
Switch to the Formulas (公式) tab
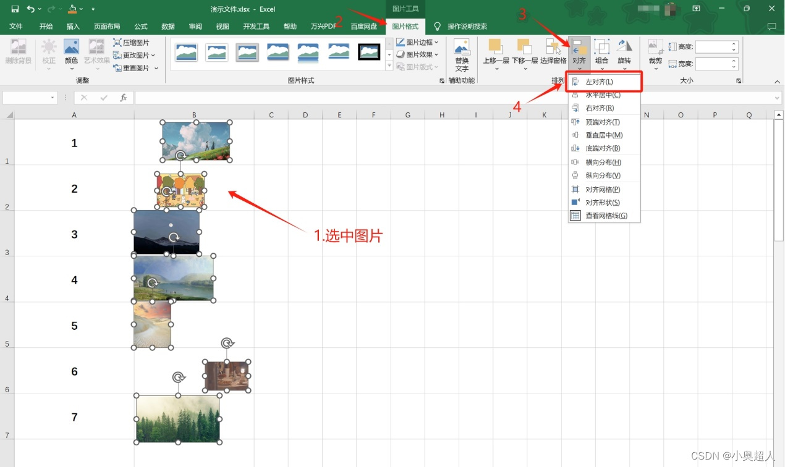(141, 27)
